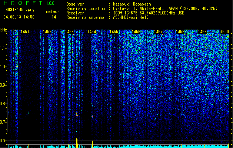Click the 1452 time marker
The width and height of the screenshot is (233, 148).
[x=47, y=32]
